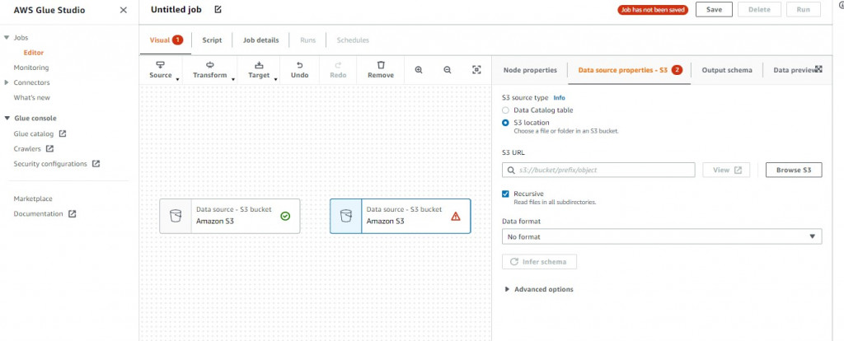
Task: Switch to Node properties tab
Action: [x=530, y=70]
